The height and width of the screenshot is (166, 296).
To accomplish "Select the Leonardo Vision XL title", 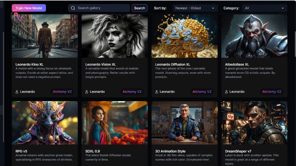I will (101, 64).
